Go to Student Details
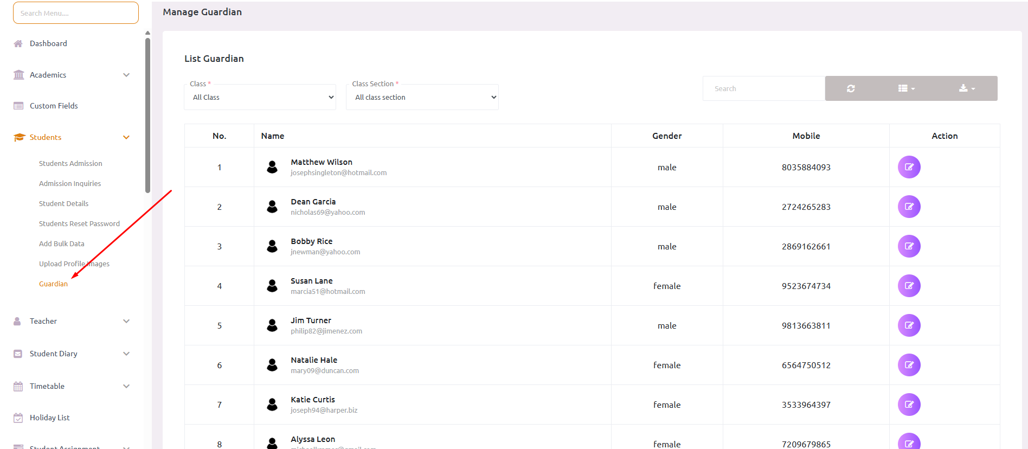Screen dimensions: 1028x449 pyautogui.click(x=63, y=203)
